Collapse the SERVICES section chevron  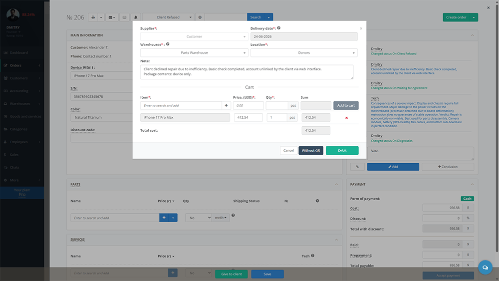tap(336, 240)
